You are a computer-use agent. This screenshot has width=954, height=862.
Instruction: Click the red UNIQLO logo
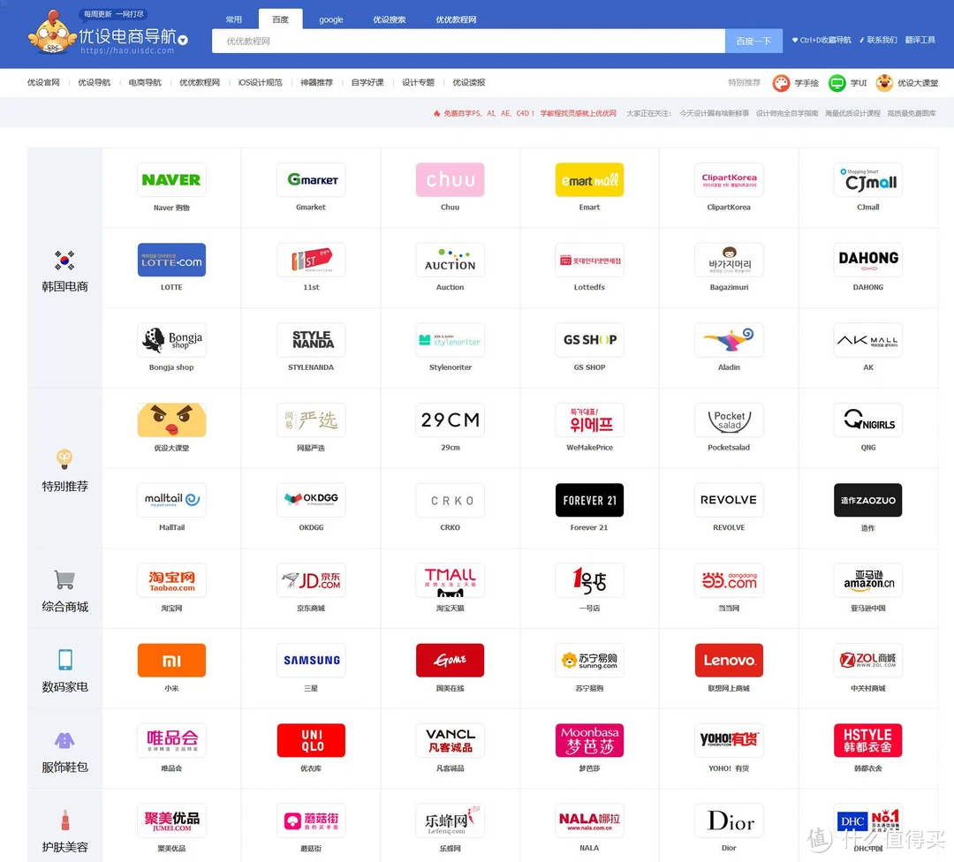pos(311,740)
